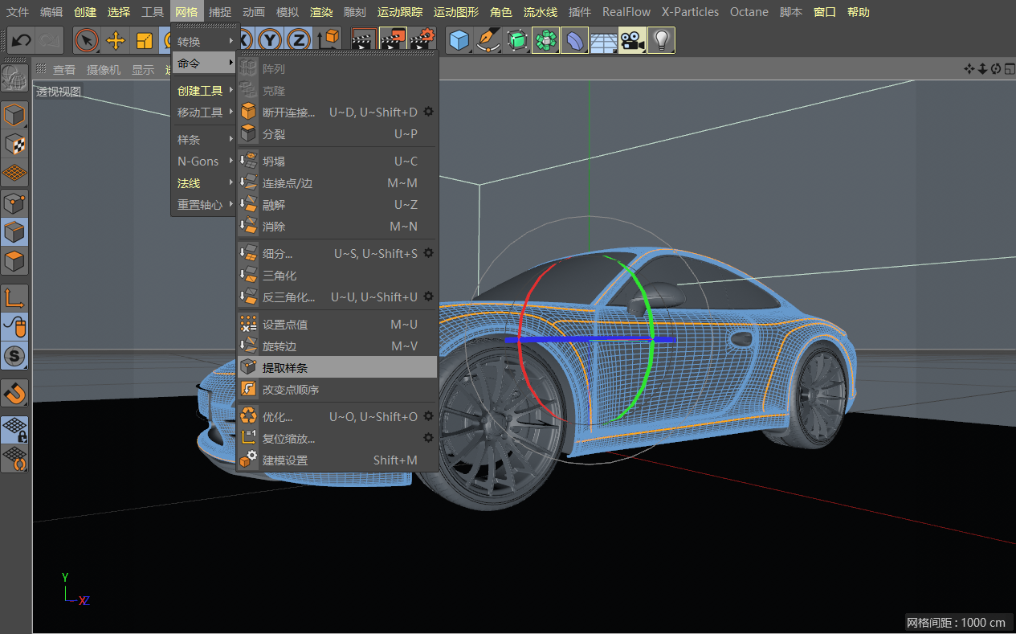The width and height of the screenshot is (1016, 634).
Task: Click the Undo arrow in the toolbar
Action: click(x=21, y=40)
